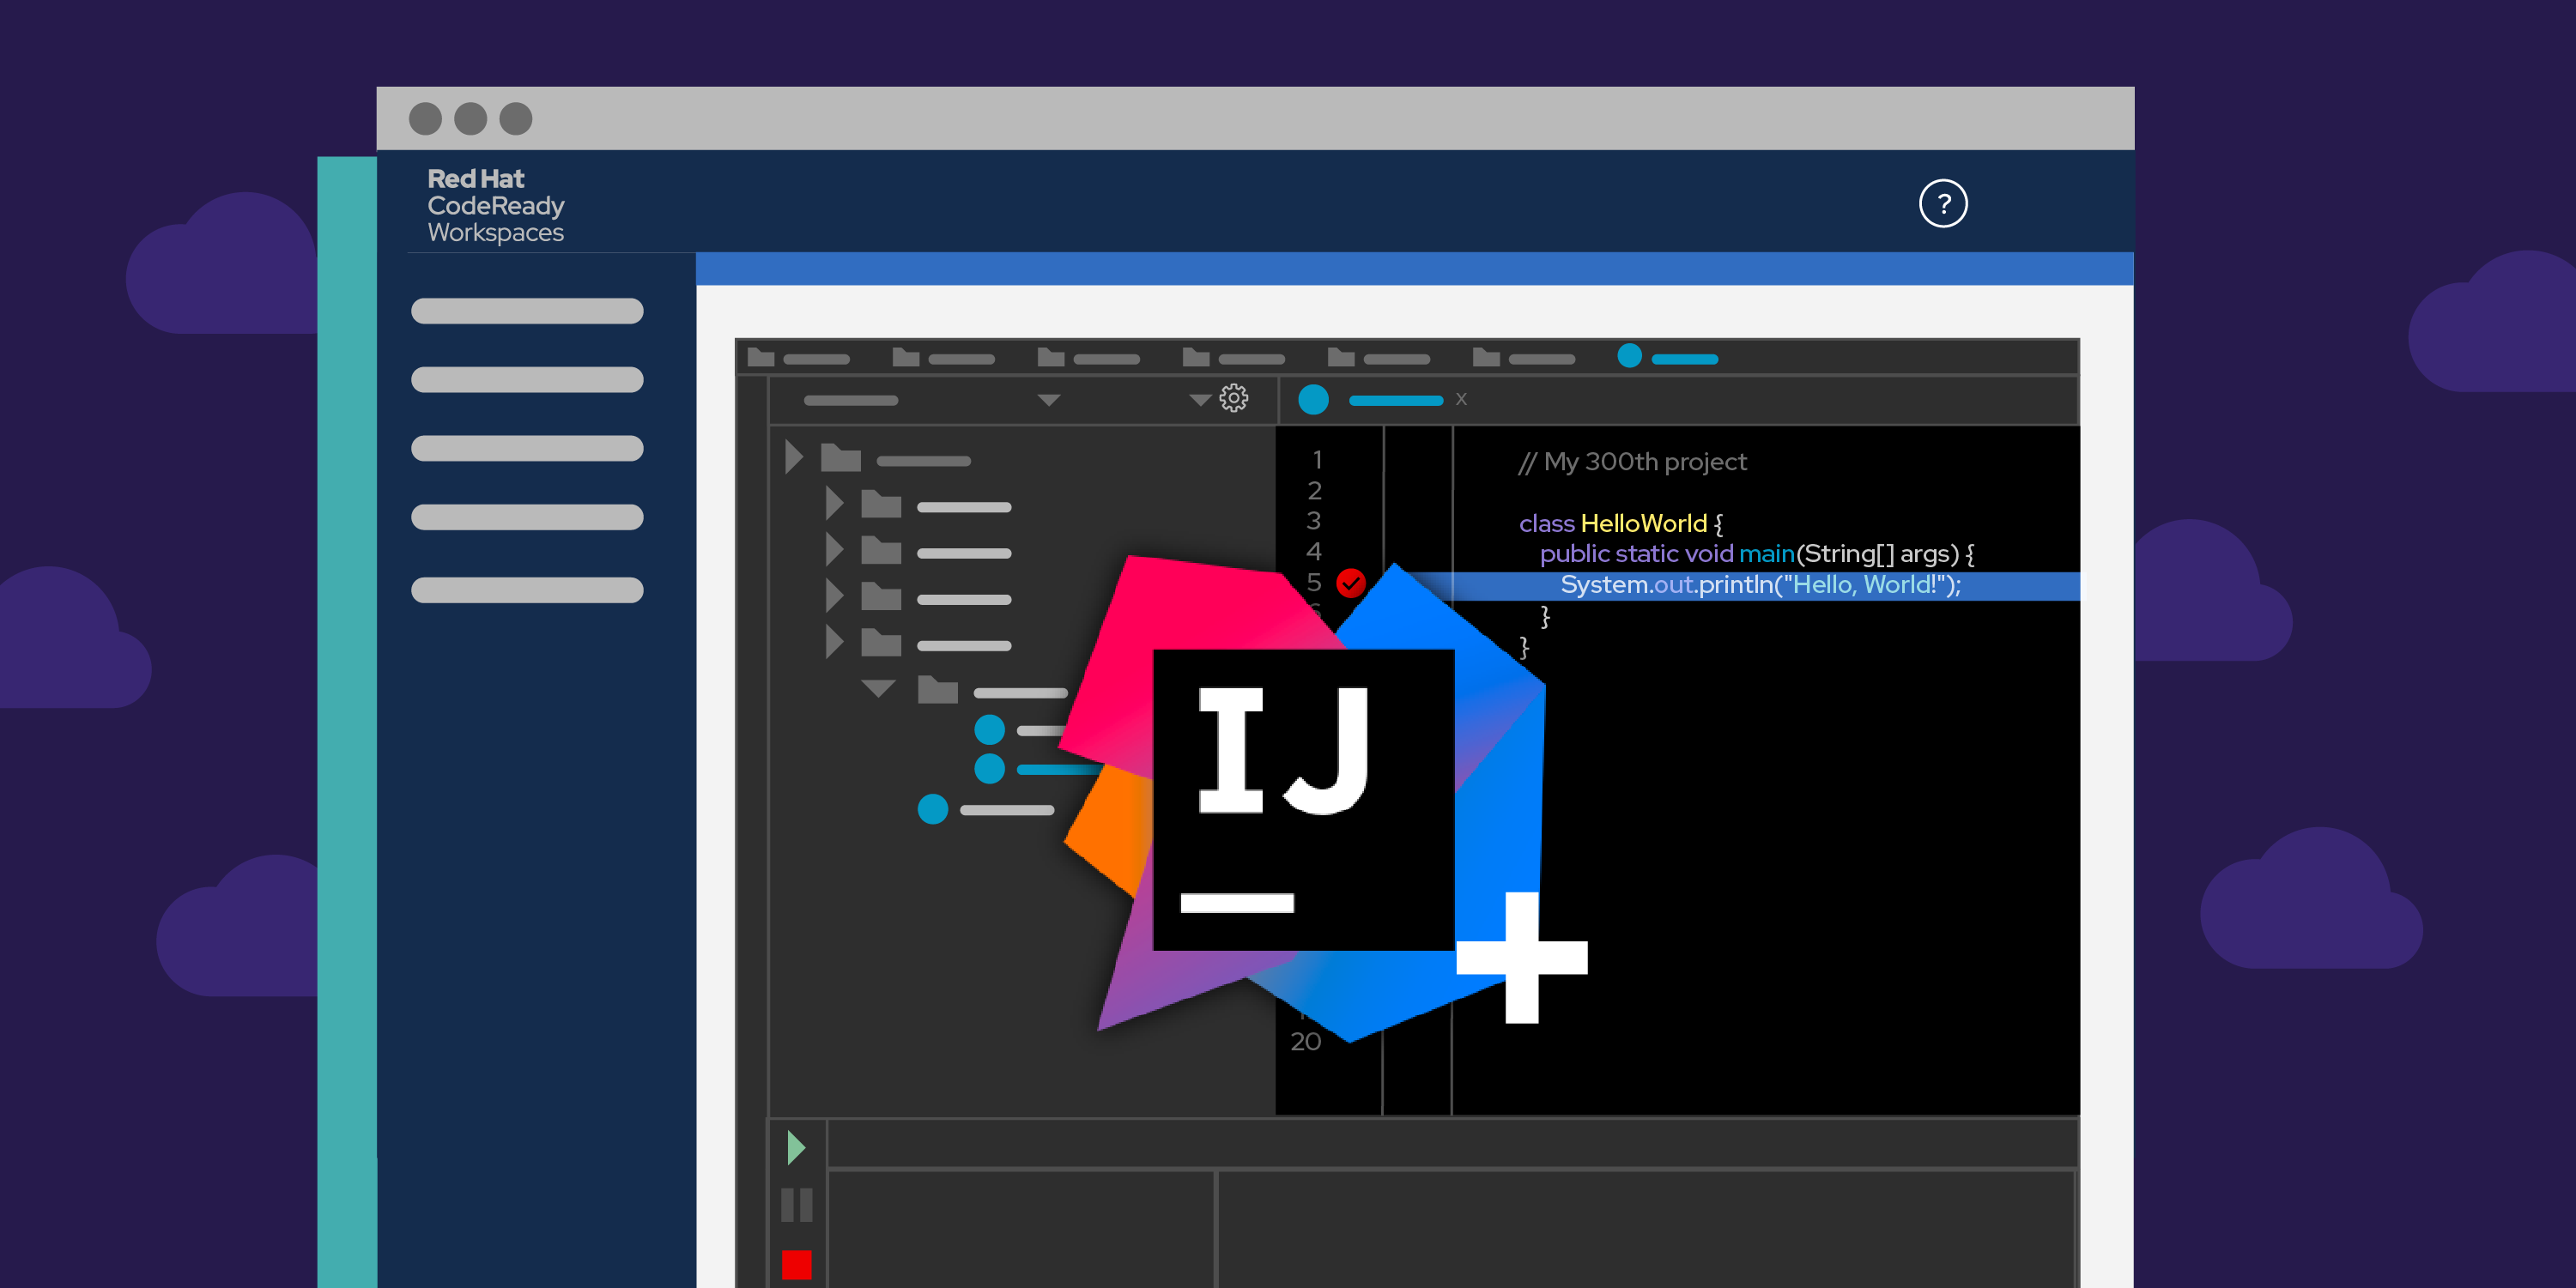Run the program with green play arrow
Image resolution: width=2576 pixels, height=1288 pixels.
pos(796,1147)
